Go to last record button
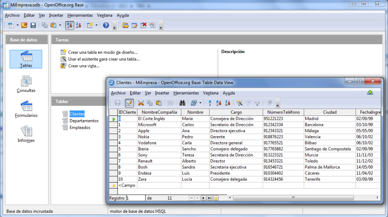This screenshot has height=217, width=388. (210, 198)
